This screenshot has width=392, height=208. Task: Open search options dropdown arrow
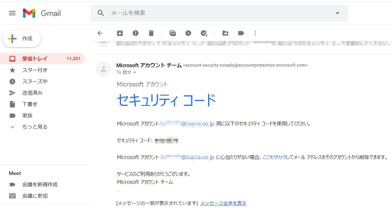coord(337,13)
